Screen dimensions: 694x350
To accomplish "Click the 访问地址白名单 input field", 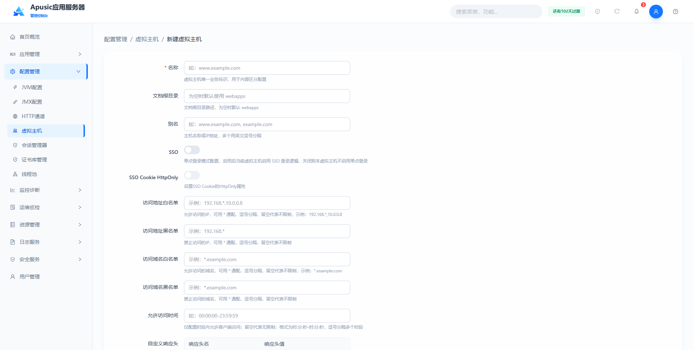I will coord(267,203).
